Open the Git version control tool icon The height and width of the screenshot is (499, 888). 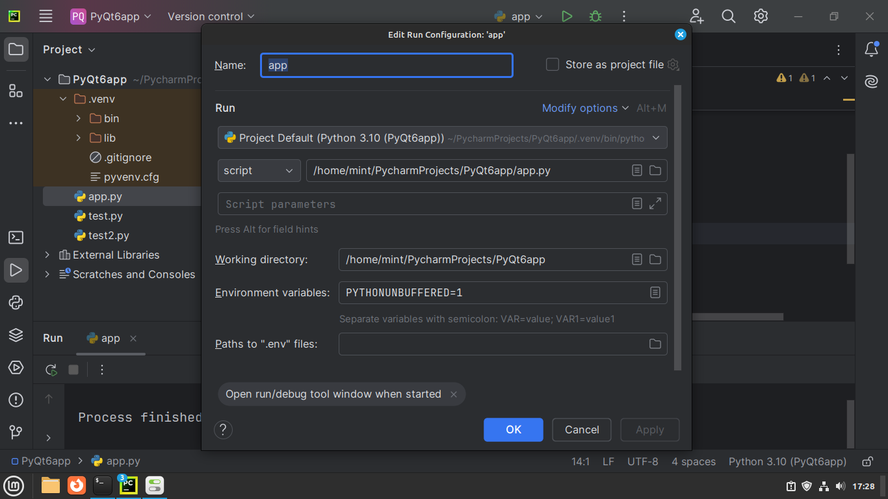pyautogui.click(x=16, y=432)
